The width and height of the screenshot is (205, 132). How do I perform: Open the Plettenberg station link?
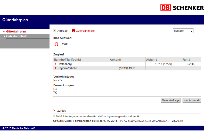pos(64,64)
